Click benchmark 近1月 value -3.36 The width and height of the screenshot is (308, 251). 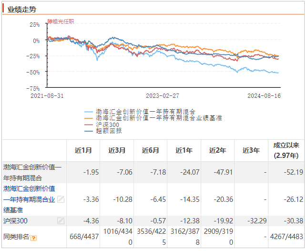[x=91, y=199]
